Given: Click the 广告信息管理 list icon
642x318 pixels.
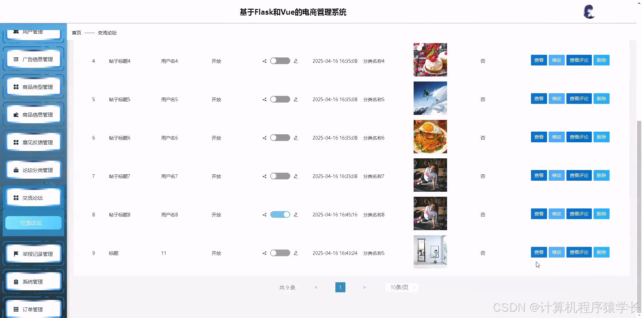Looking at the screenshot, I should click(x=16, y=59).
